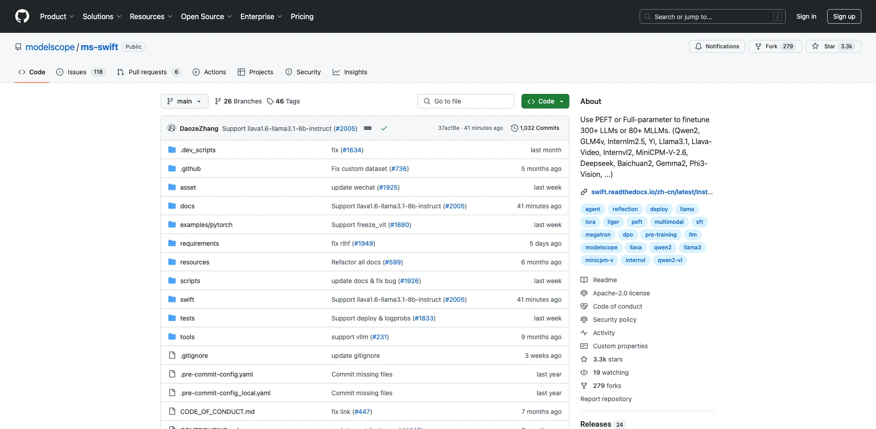Image resolution: width=876 pixels, height=429 pixels.
Task: Click the link icon beside readthedocs URL
Action: (584, 192)
